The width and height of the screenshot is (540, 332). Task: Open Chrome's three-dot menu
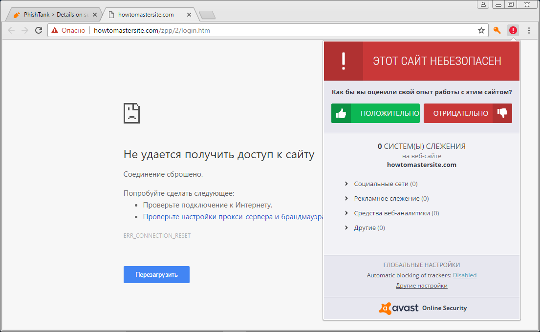[x=529, y=30]
